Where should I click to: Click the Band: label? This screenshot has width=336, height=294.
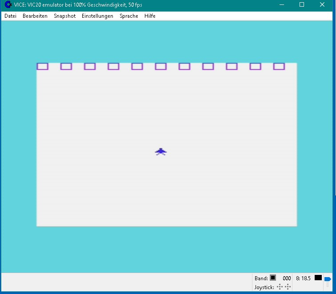261,278
